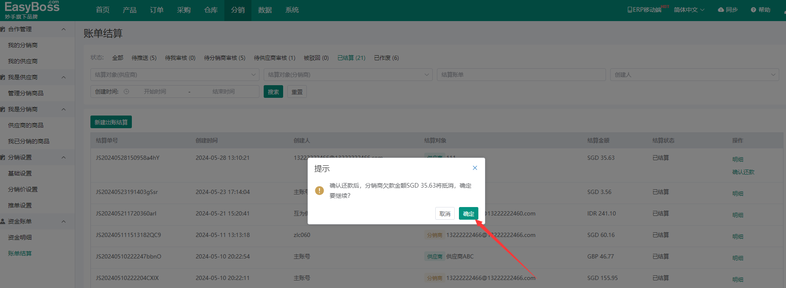Screen dimensions: 786x288
Task: Open help via question mark icon
Action: [753, 10]
